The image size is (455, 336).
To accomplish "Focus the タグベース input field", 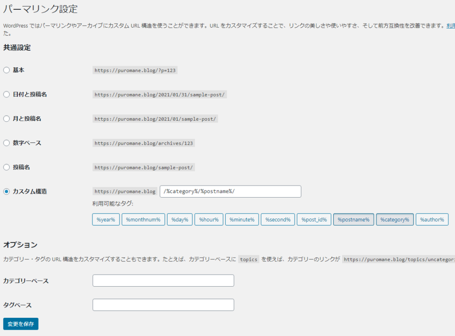I will [164, 305].
